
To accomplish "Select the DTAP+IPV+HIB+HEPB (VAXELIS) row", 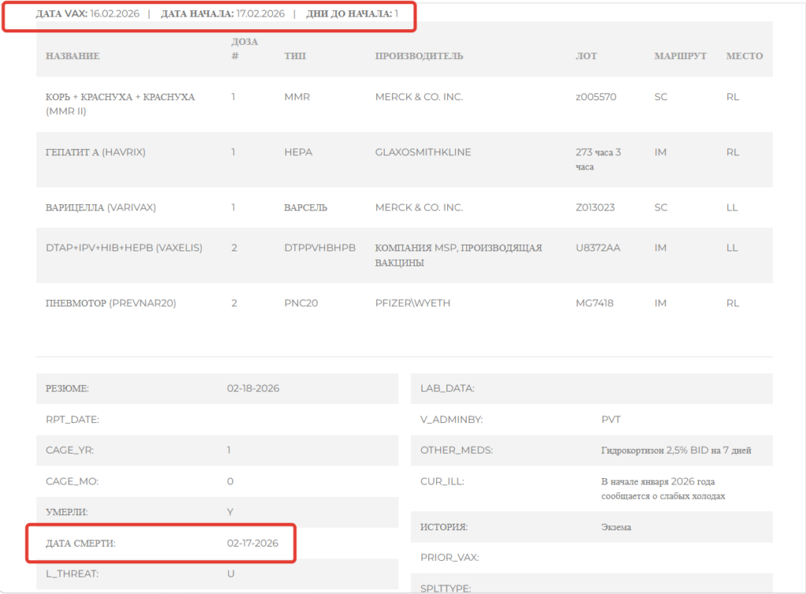I will [405, 255].
